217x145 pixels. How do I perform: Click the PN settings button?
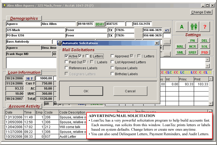193,41
